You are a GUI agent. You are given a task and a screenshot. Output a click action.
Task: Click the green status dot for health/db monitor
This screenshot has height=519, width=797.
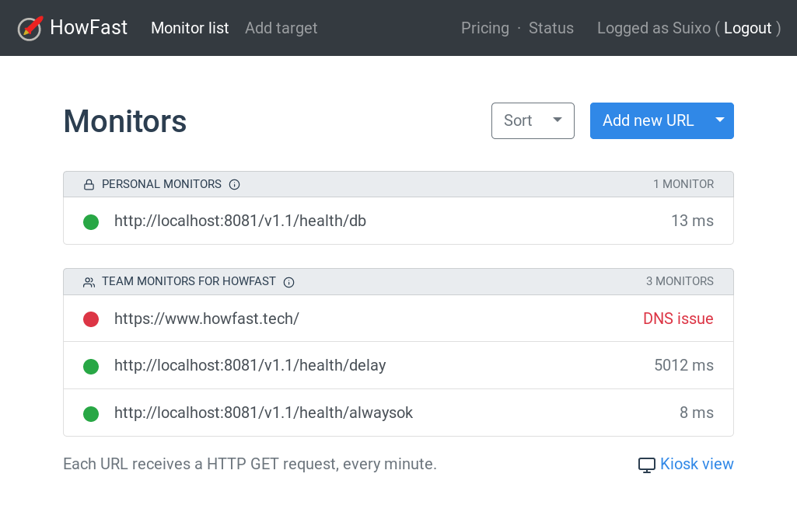[x=91, y=221]
